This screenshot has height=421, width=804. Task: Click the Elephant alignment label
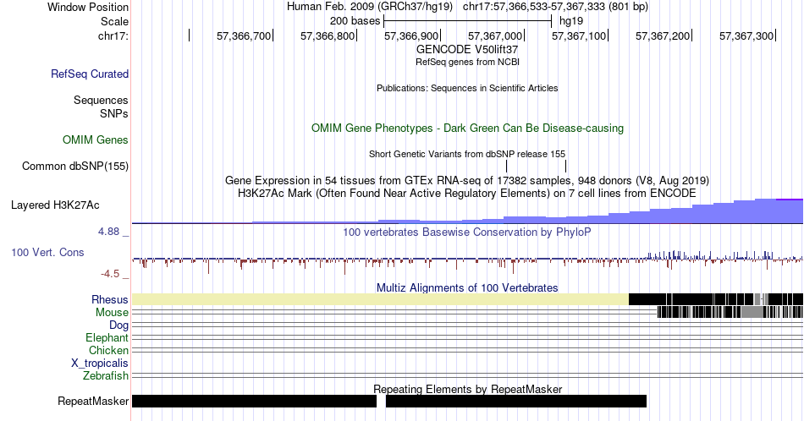tap(107, 337)
